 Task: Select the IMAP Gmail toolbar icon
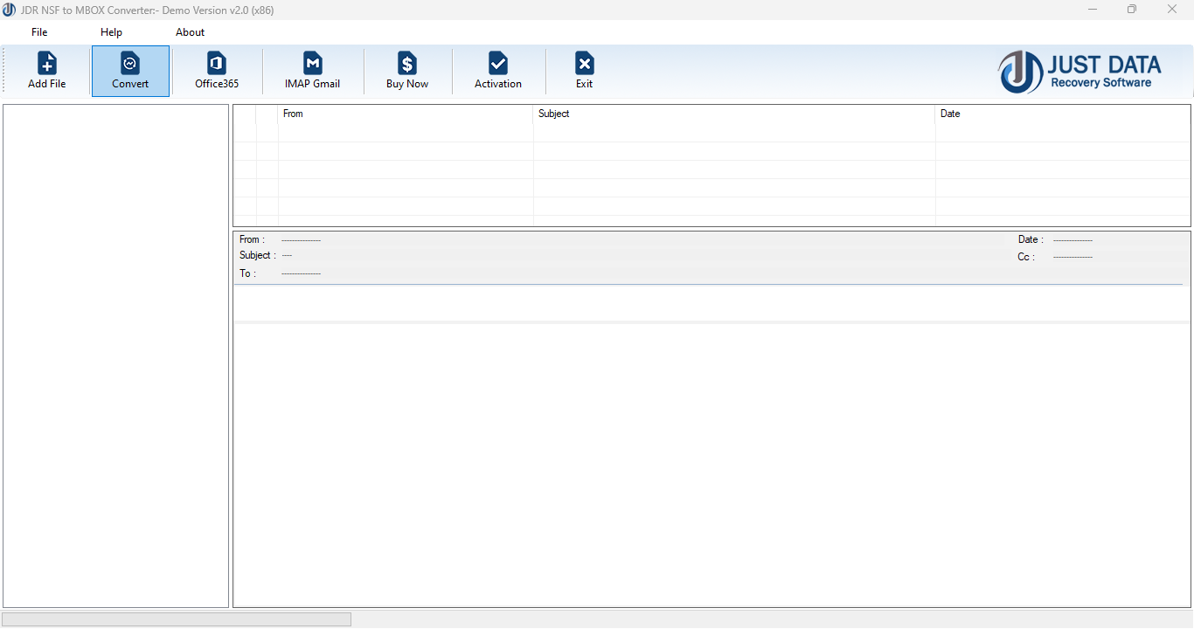312,71
